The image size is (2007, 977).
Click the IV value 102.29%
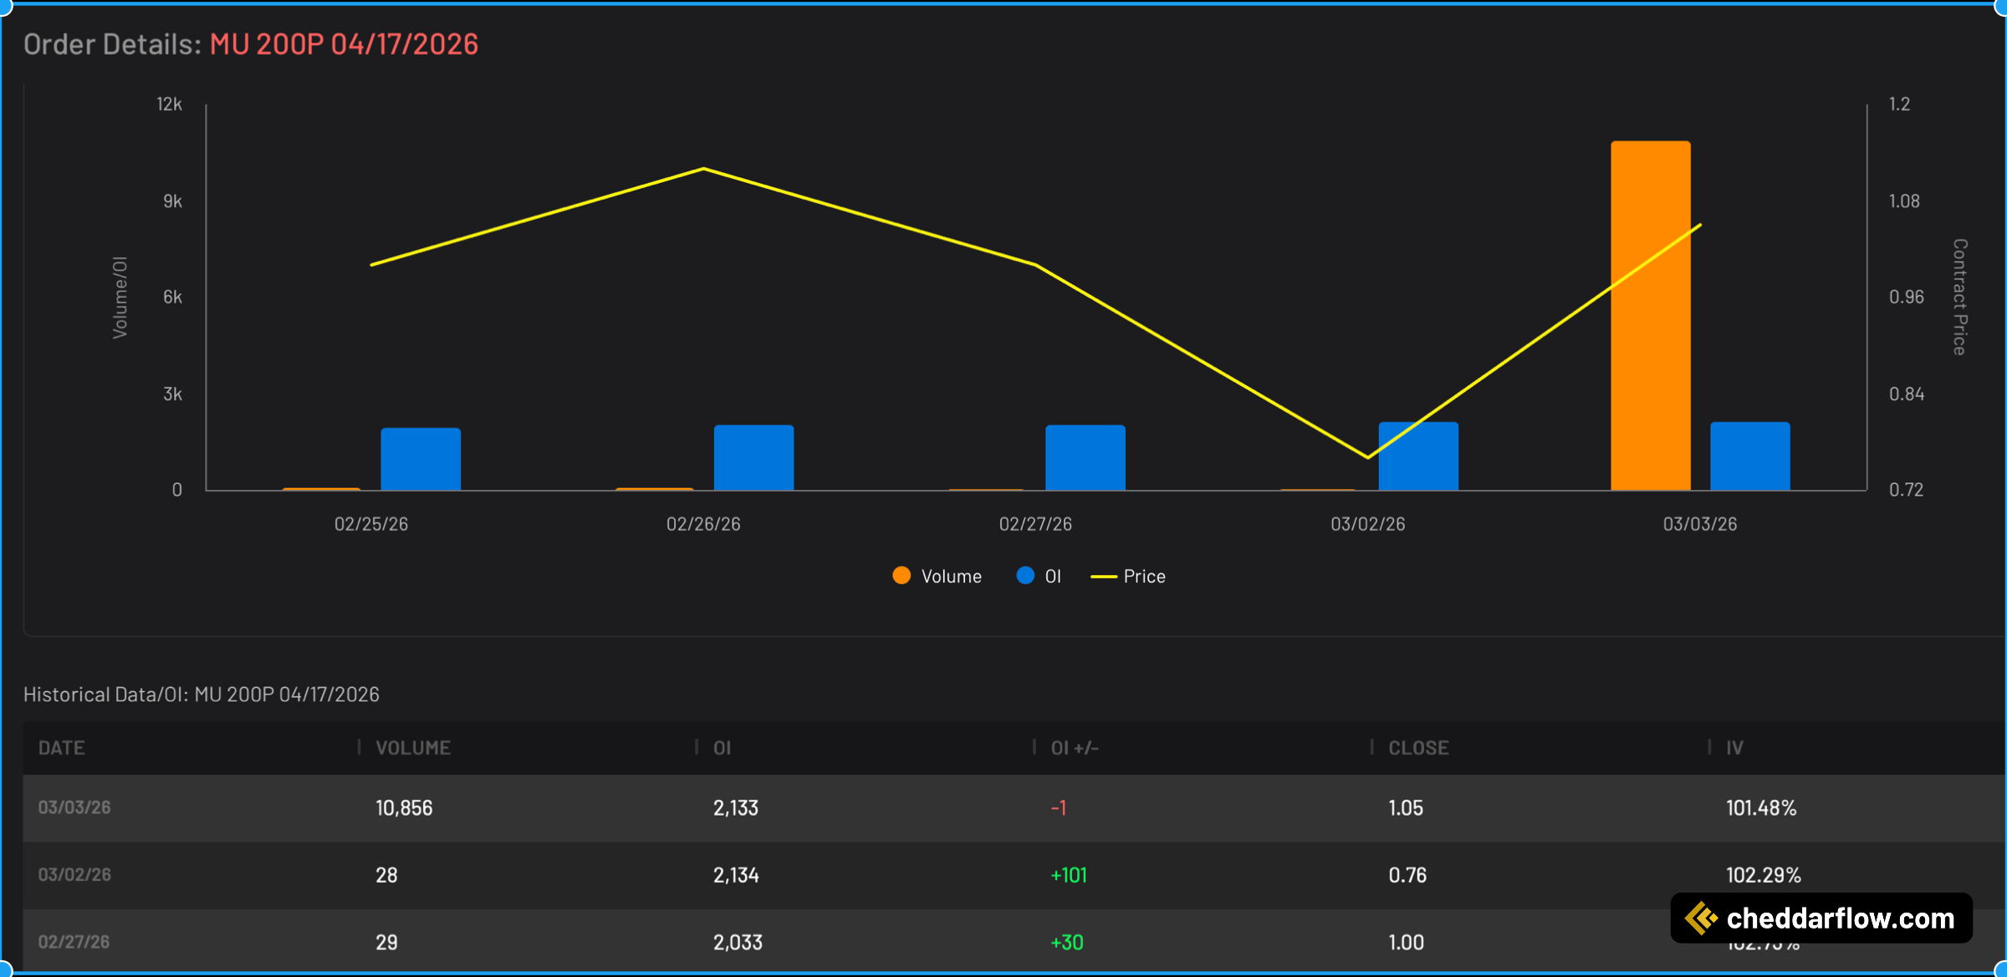pos(1764,875)
